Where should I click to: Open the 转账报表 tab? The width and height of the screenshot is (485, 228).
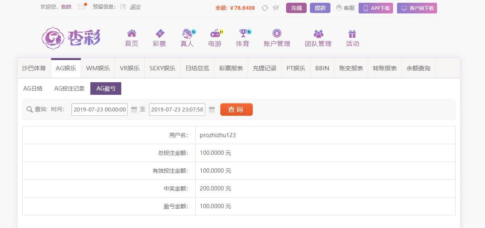tap(385, 68)
